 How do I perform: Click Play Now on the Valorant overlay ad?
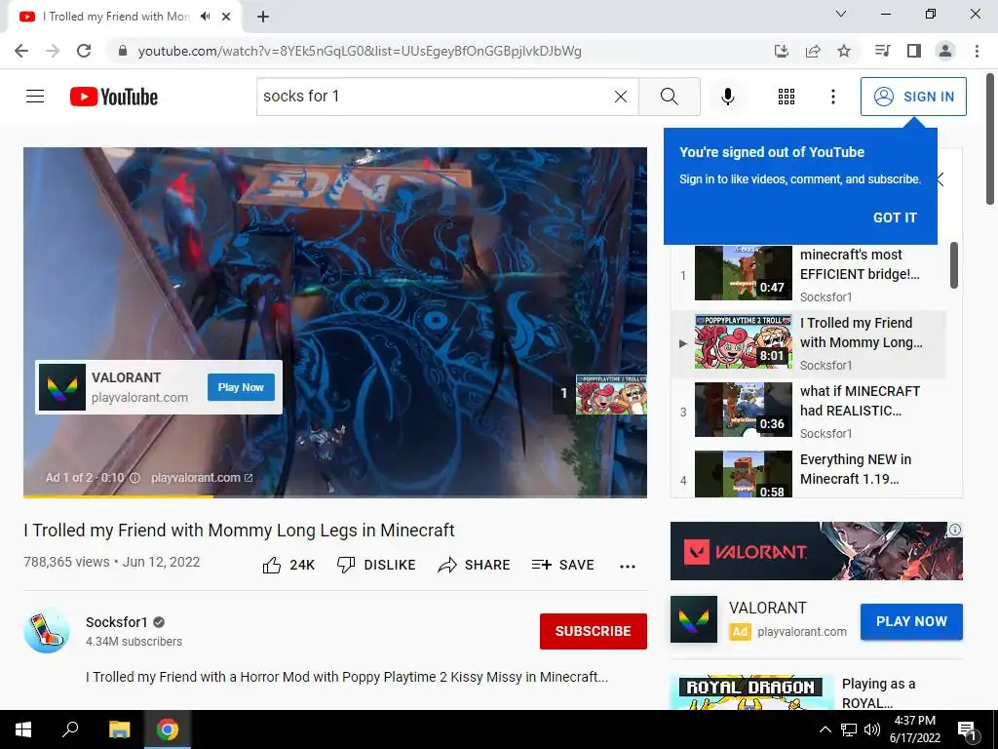[x=241, y=387]
